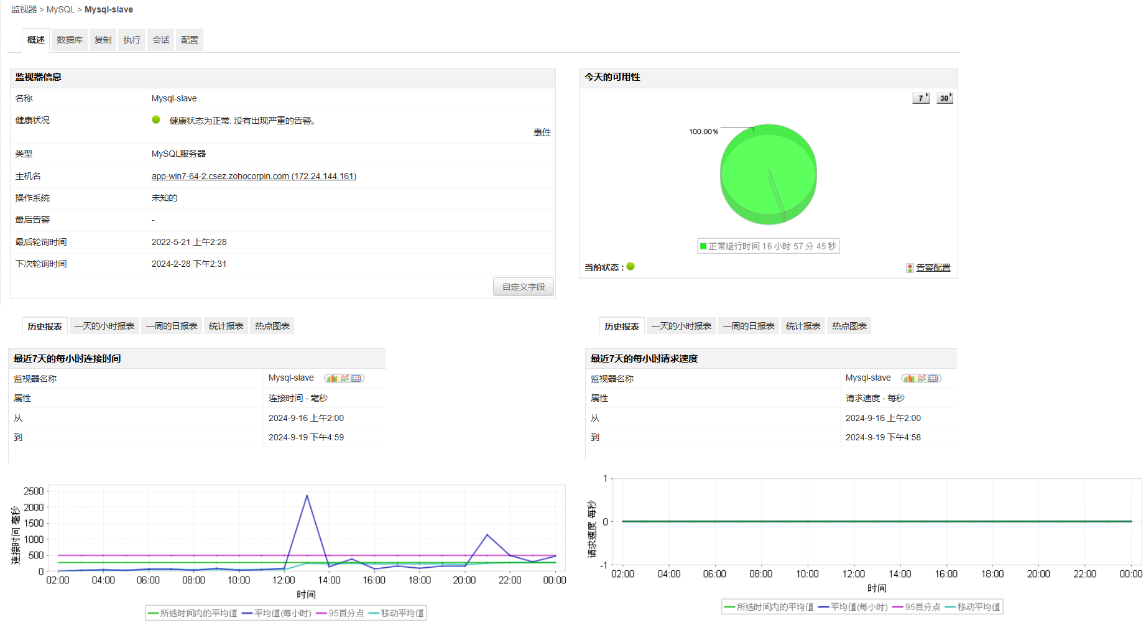Go to MySQL in the breadcrumb

(61, 9)
